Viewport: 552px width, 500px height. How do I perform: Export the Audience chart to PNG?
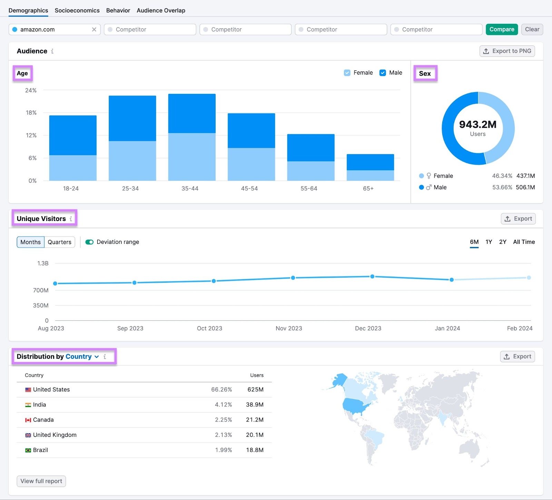point(507,51)
